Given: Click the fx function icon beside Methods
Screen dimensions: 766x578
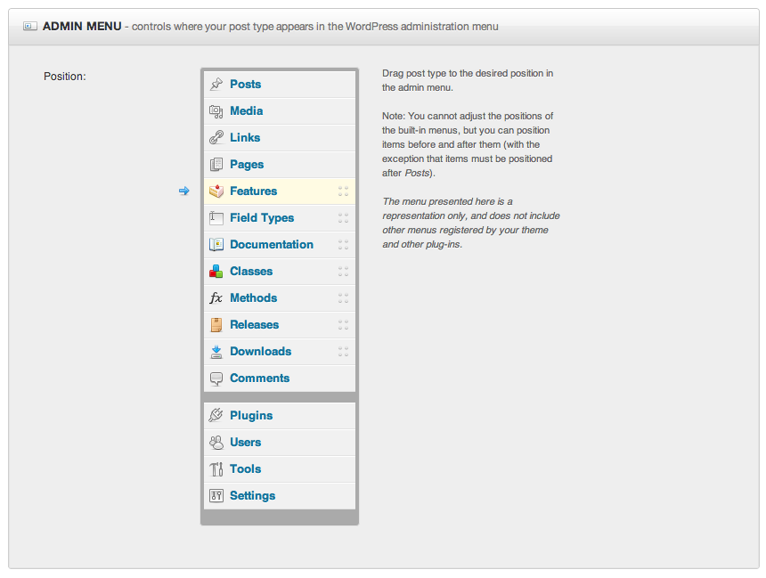Looking at the screenshot, I should (x=216, y=297).
